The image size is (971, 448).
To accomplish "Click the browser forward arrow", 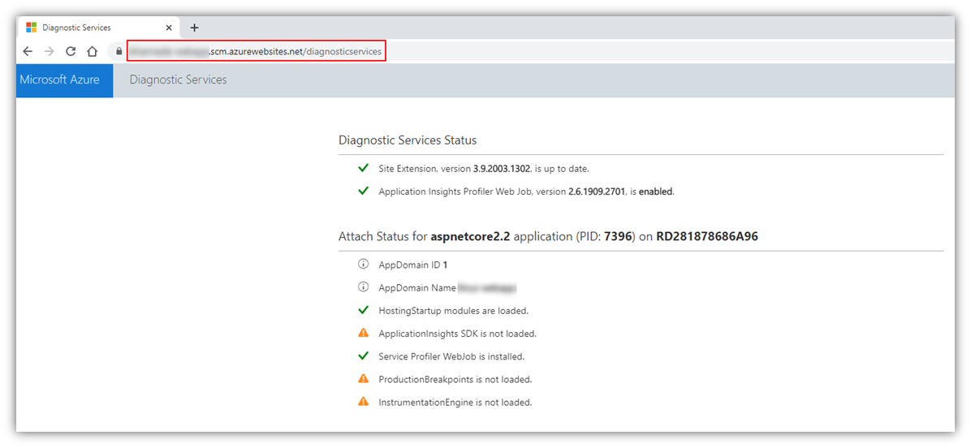I will [49, 51].
